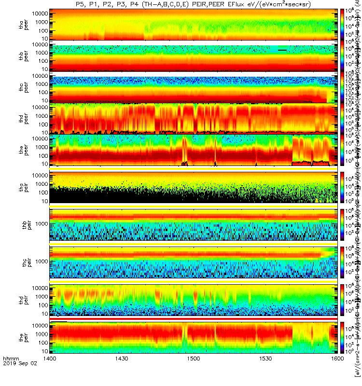Image resolution: width=362 pixels, height=386 pixels.
Task: Click the color bar beside the thb peir panel
Action: point(342,224)
